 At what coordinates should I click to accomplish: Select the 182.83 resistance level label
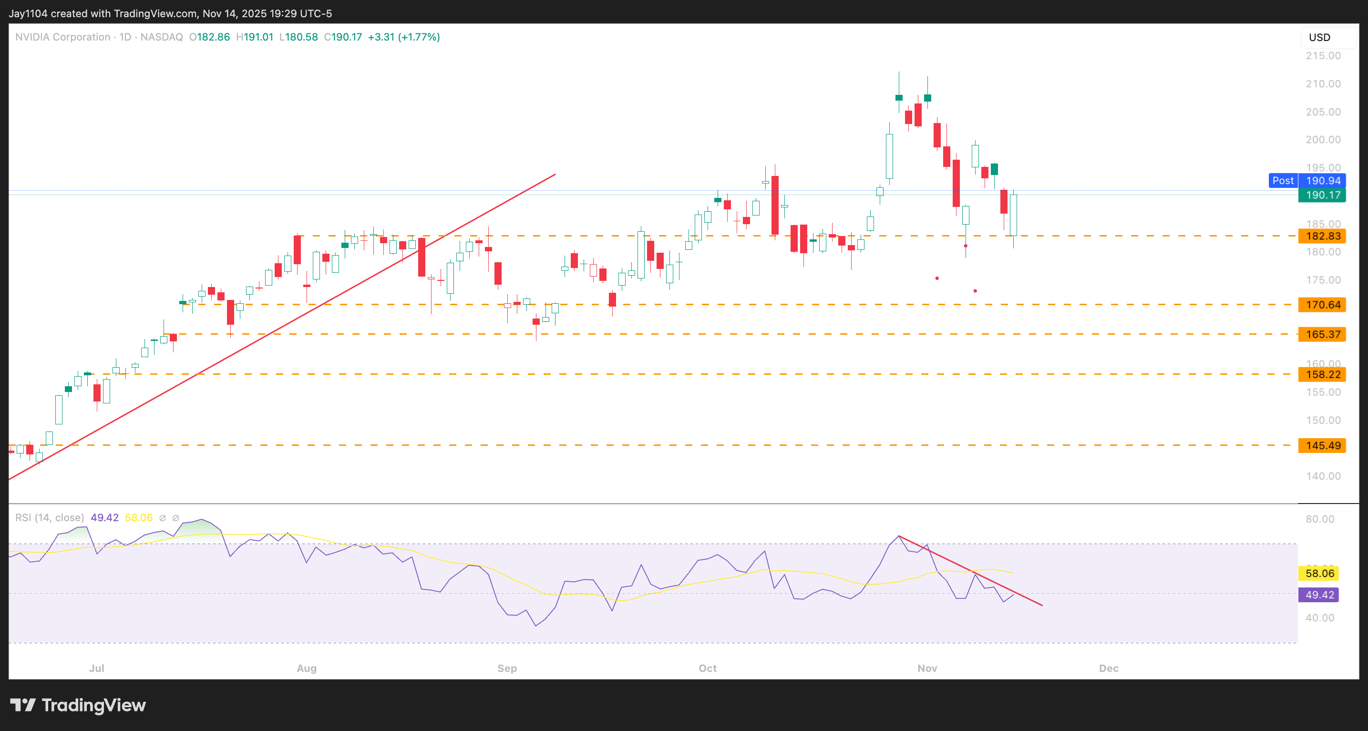(1322, 237)
